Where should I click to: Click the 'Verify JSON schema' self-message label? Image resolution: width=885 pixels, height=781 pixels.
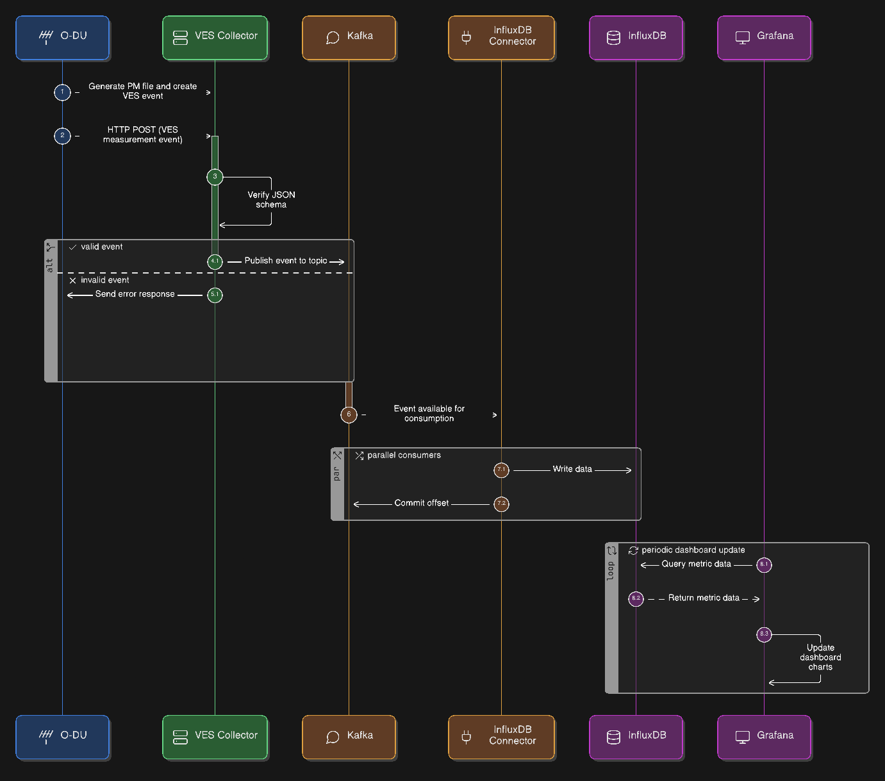coord(271,200)
